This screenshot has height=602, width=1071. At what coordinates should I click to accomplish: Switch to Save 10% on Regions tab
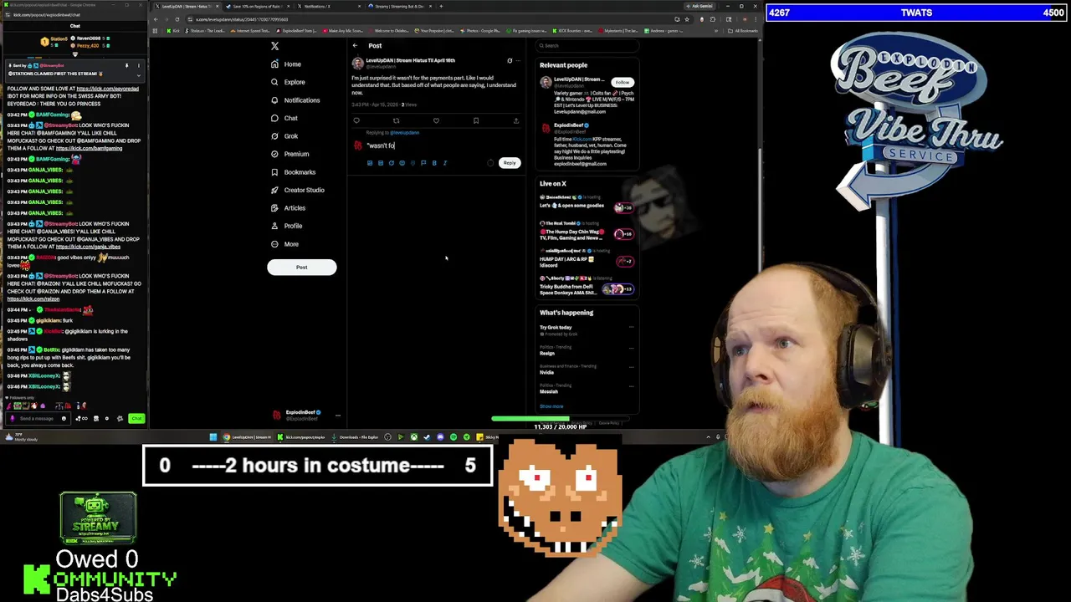click(x=258, y=6)
